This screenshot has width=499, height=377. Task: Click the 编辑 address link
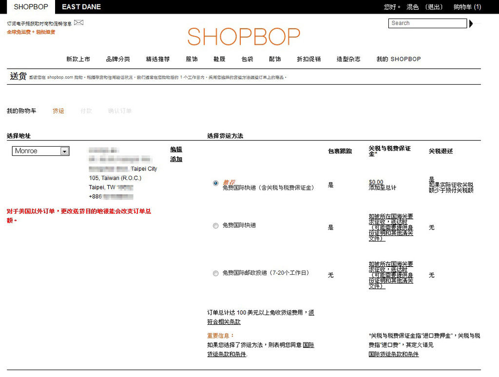[x=176, y=150]
